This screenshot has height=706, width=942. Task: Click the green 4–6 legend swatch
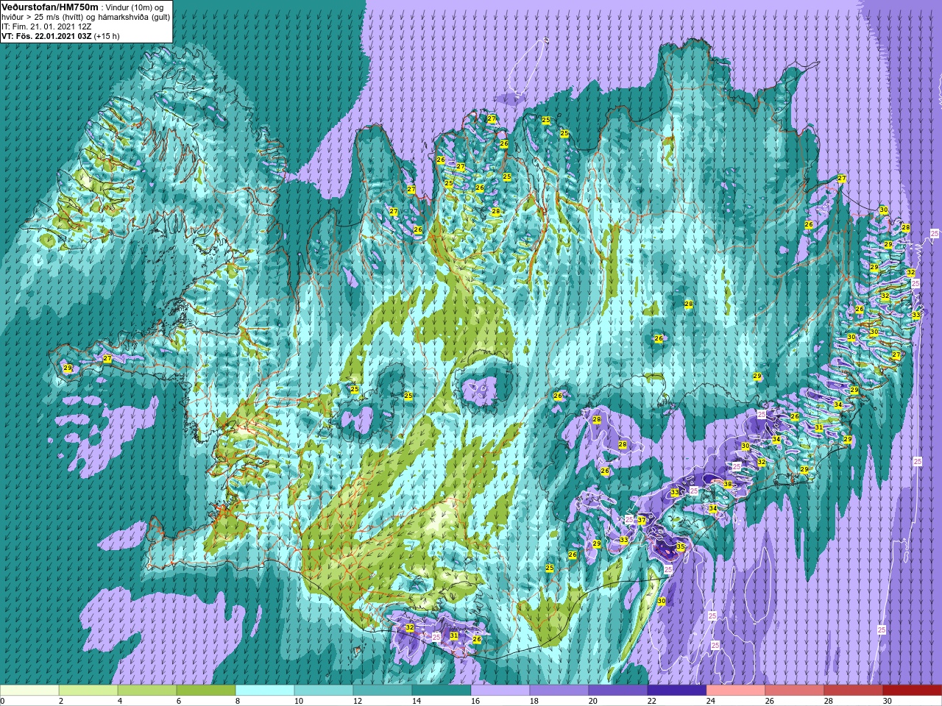[147, 691]
